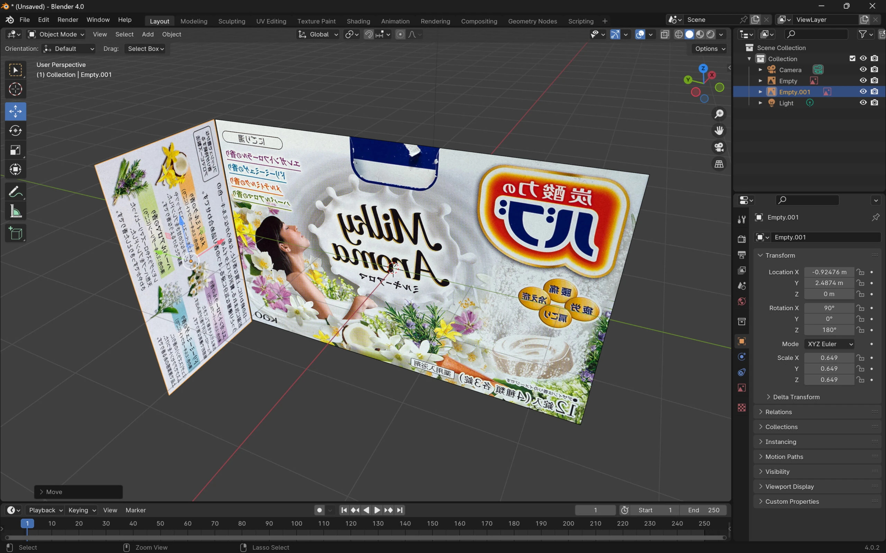
Task: Select the Measure ruler tool
Action: (x=15, y=211)
